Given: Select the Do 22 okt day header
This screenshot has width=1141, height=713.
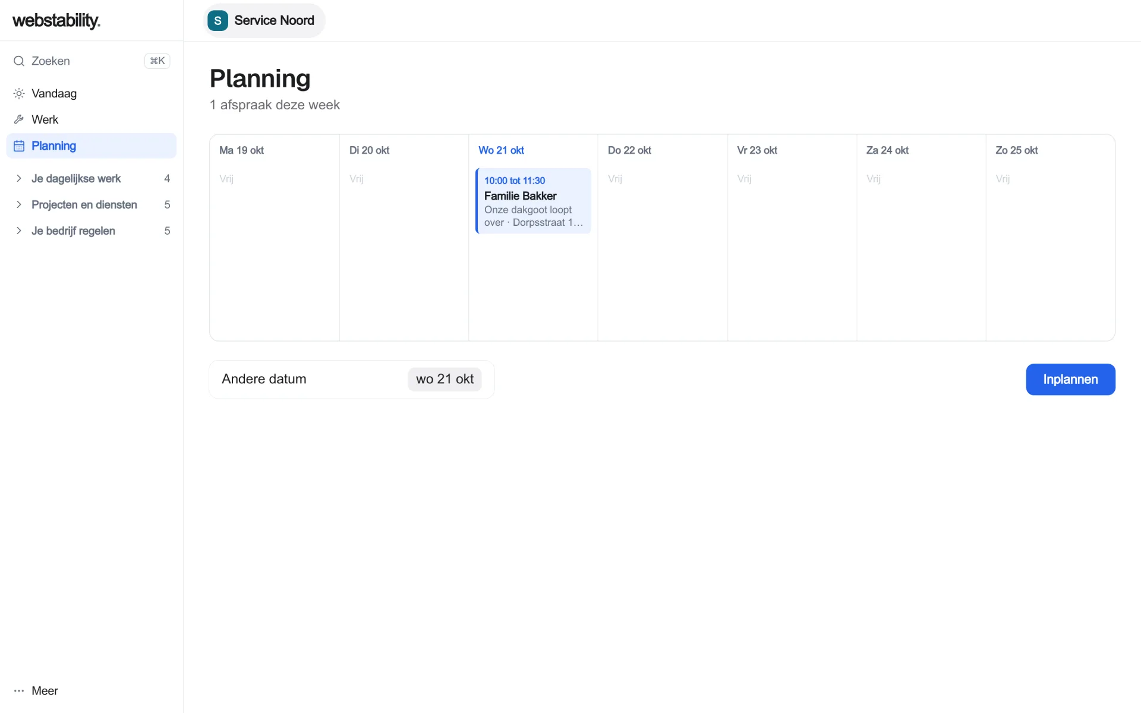Looking at the screenshot, I should click(629, 150).
